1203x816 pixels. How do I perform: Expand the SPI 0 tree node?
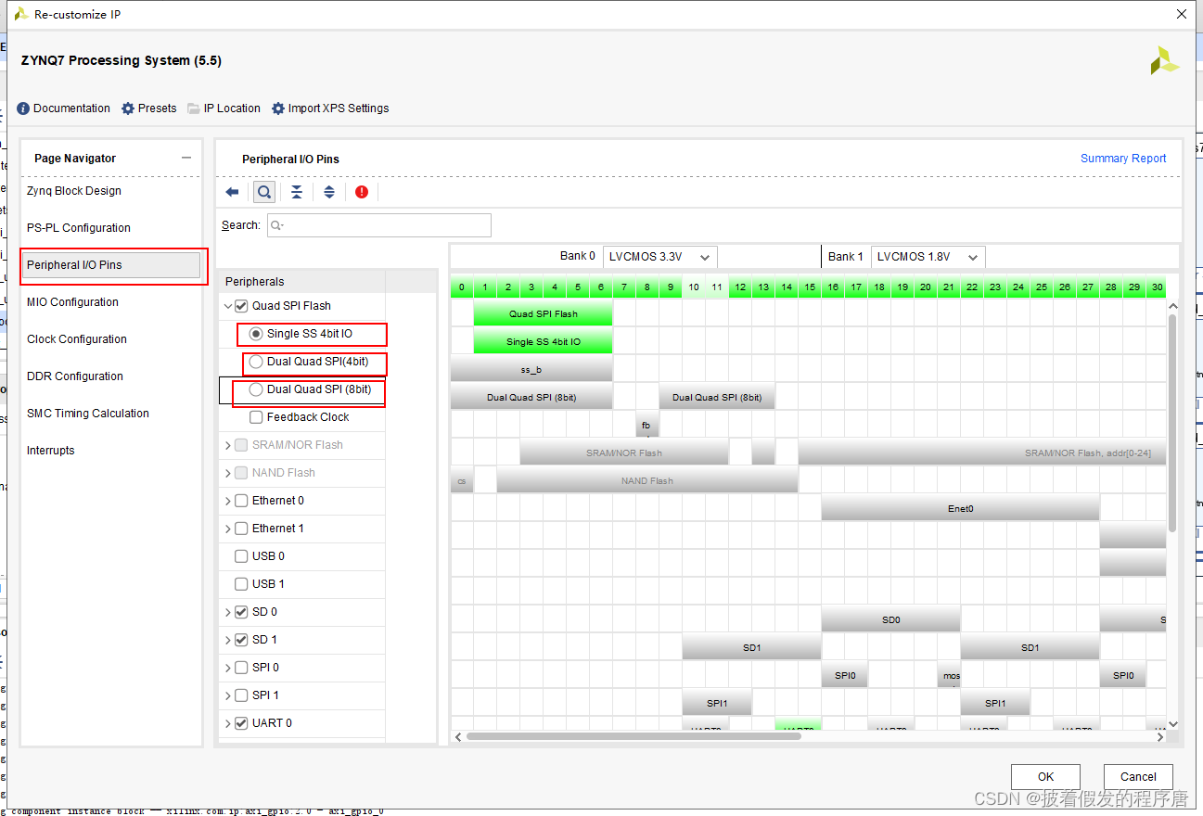(x=228, y=668)
